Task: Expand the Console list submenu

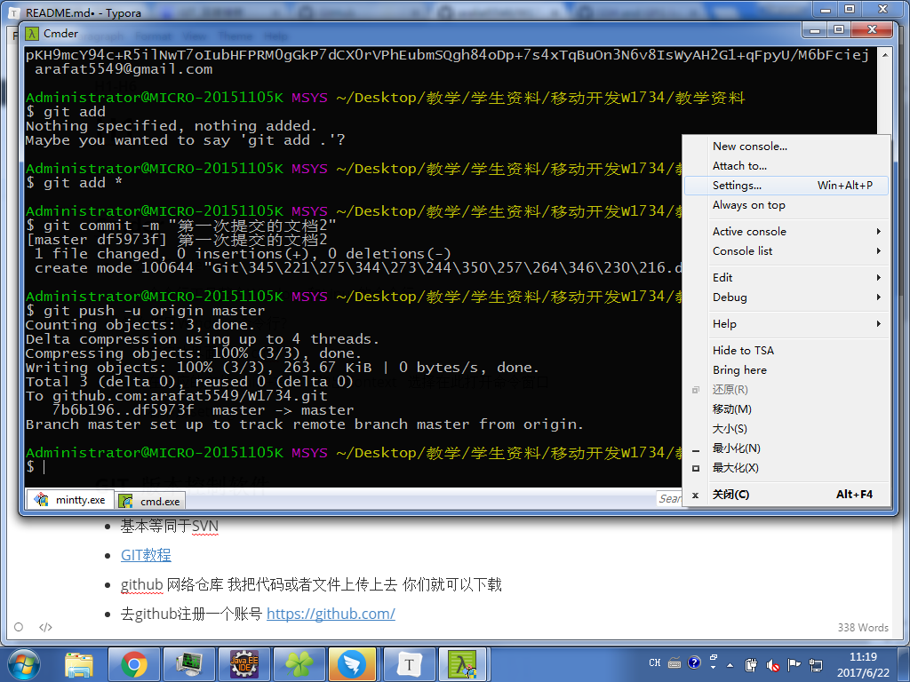Action: [x=786, y=251]
